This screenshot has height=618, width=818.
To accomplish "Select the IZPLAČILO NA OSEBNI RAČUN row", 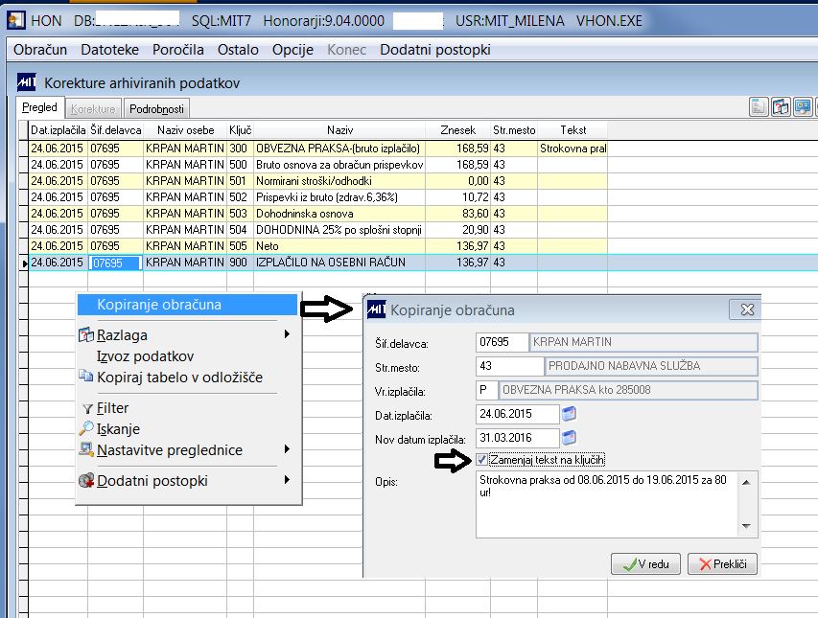I will pyautogui.click(x=318, y=263).
